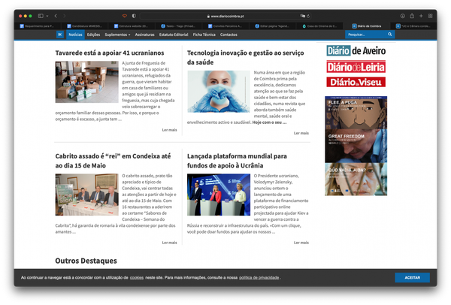Open the sidebar options dropdown arrow
451x305 pixels.
point(47,16)
